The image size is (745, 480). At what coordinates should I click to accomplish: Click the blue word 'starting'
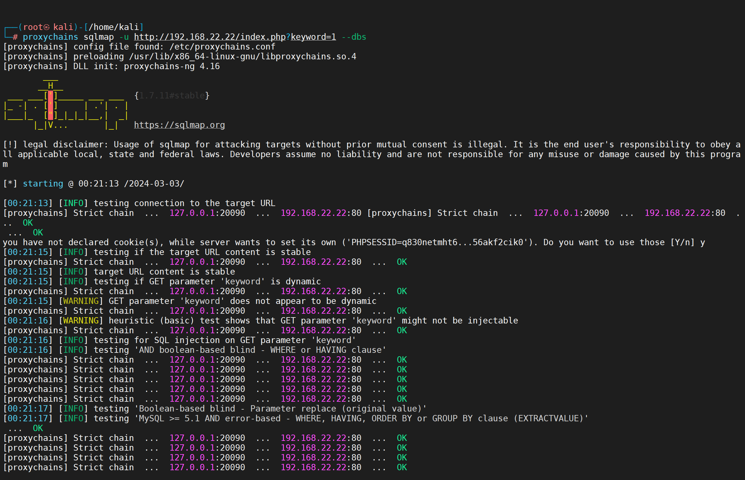point(43,184)
